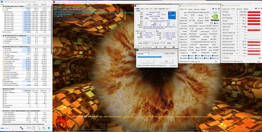262x132 pixels.
Task: Click the HWiNFO vertical scrollbar
Action: pos(51,30)
